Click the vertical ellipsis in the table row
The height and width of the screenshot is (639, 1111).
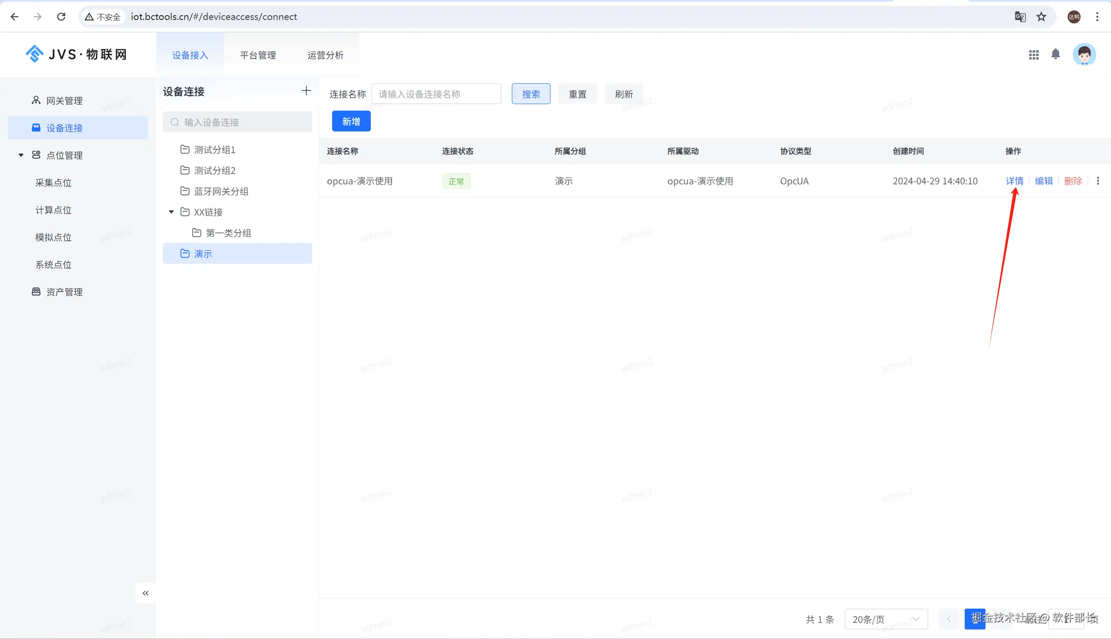(x=1098, y=181)
